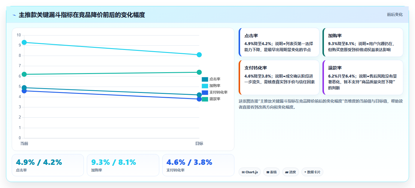The width and height of the screenshot is (415, 188).
Task: Select the 退款率 data point at 当前
Action: pyautogui.click(x=24, y=74)
